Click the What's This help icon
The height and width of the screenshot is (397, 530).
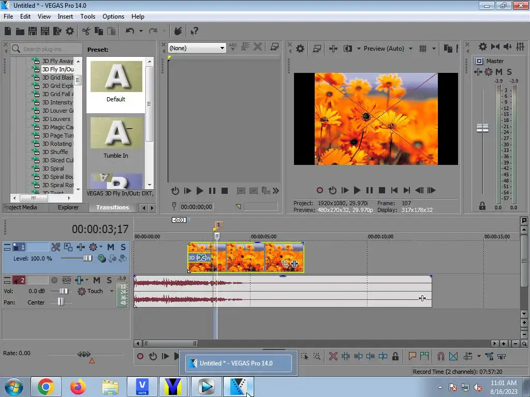click(x=194, y=32)
